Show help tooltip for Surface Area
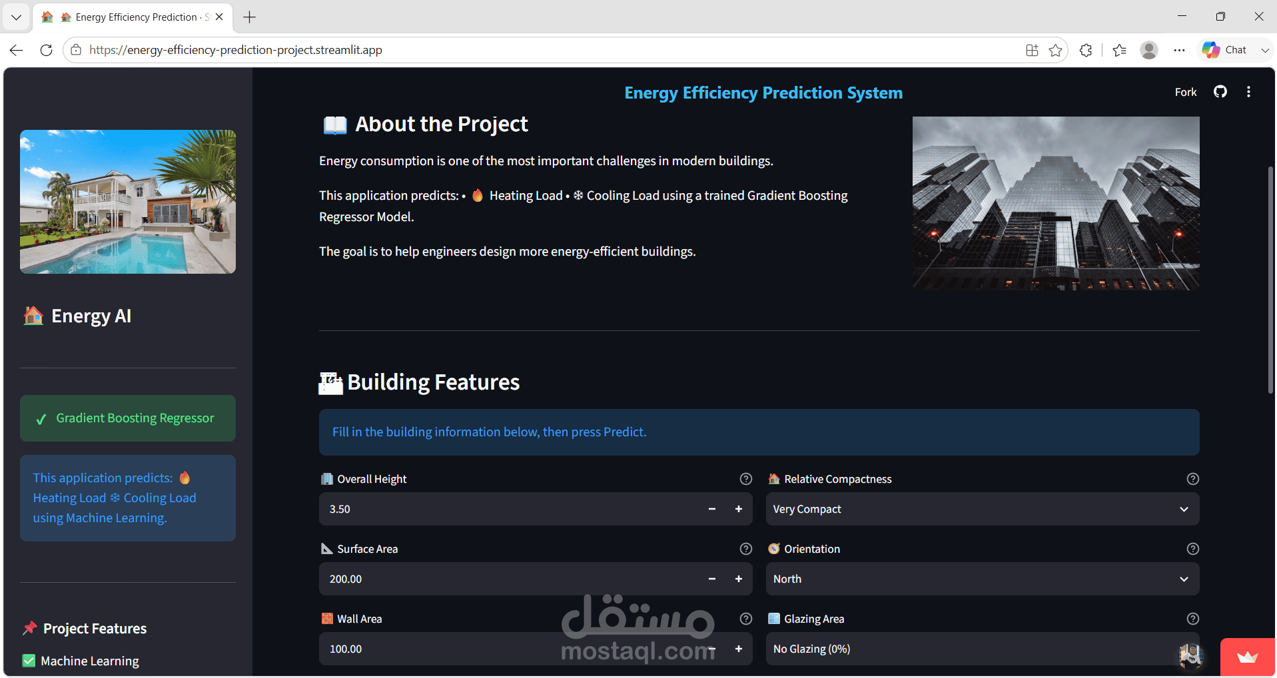 click(x=746, y=549)
